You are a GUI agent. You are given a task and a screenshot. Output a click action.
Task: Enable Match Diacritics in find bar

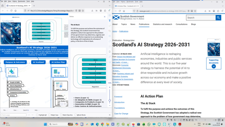(61, 115)
